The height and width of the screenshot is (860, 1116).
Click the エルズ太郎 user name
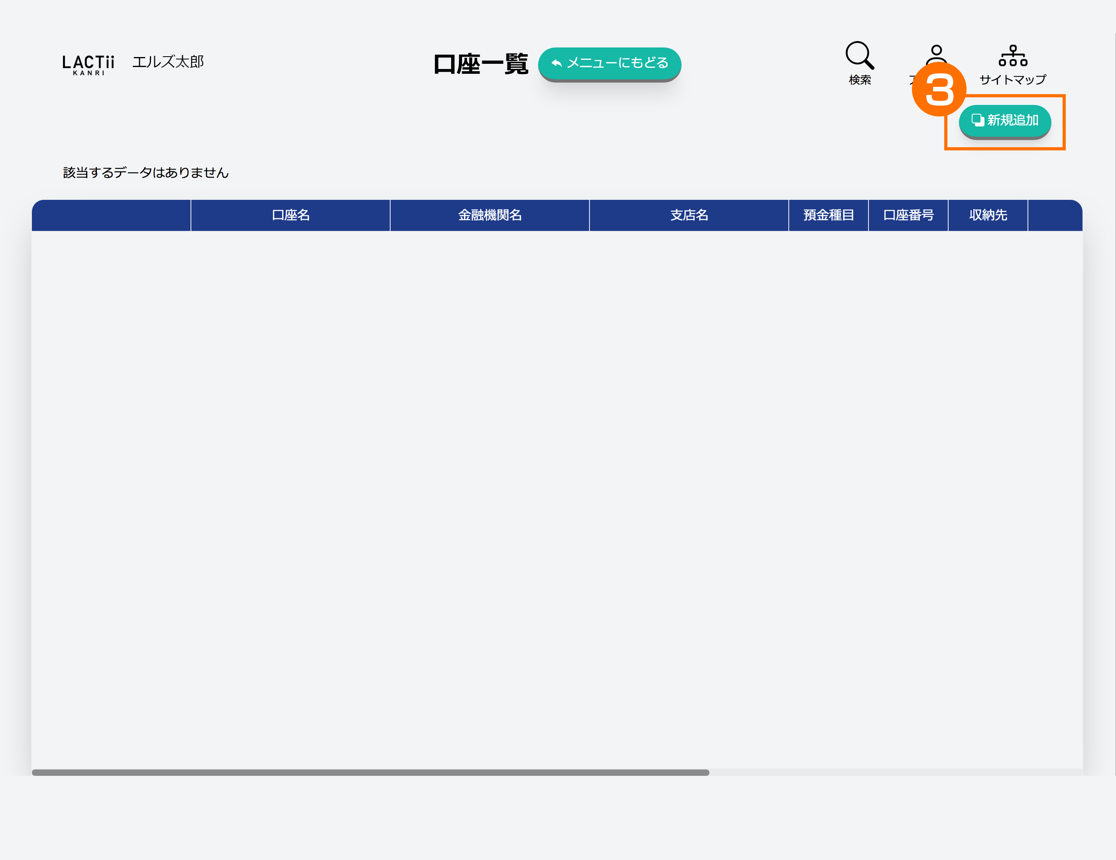[168, 62]
